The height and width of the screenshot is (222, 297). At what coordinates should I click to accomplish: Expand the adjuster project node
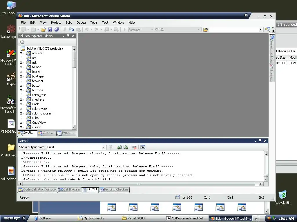pyautogui.click(x=21, y=53)
